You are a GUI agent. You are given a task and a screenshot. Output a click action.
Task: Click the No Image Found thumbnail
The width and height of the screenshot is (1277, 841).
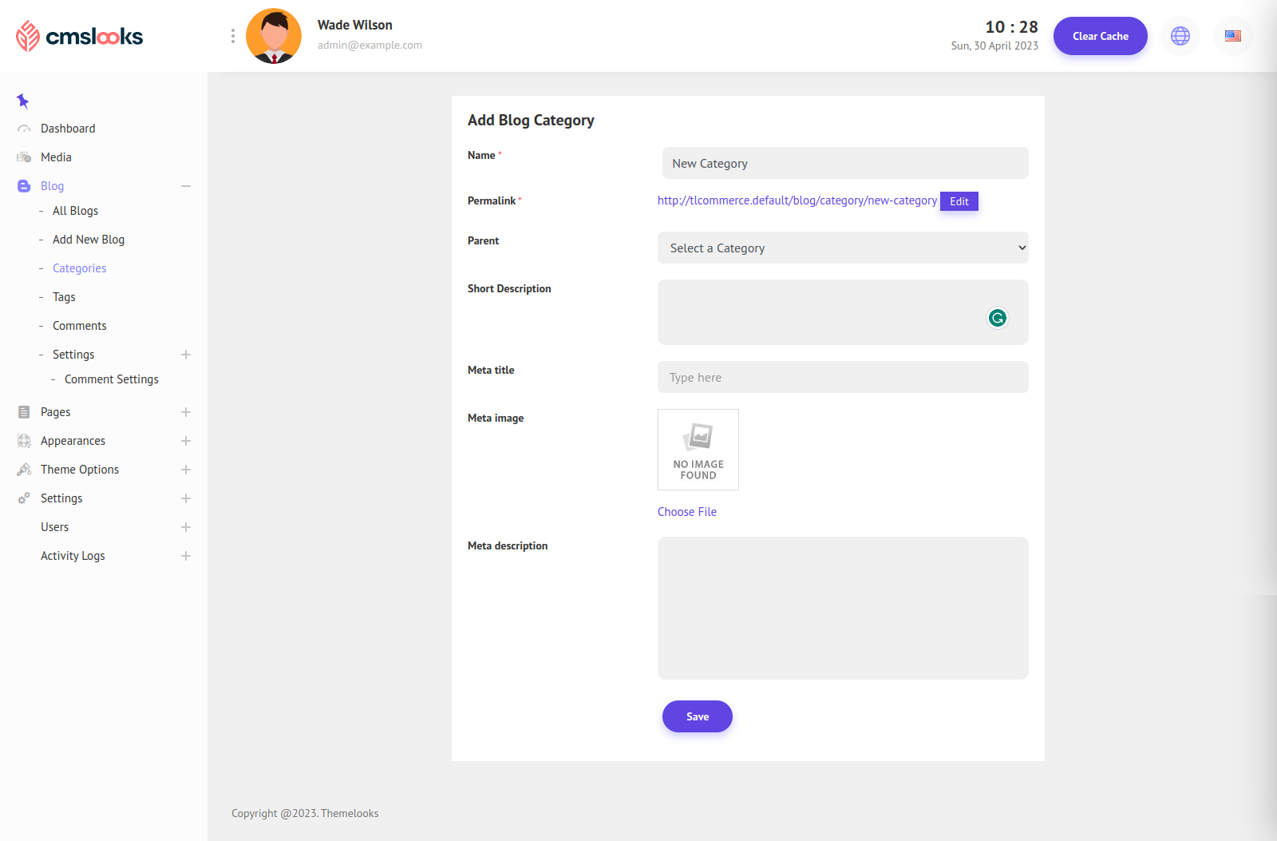point(698,450)
